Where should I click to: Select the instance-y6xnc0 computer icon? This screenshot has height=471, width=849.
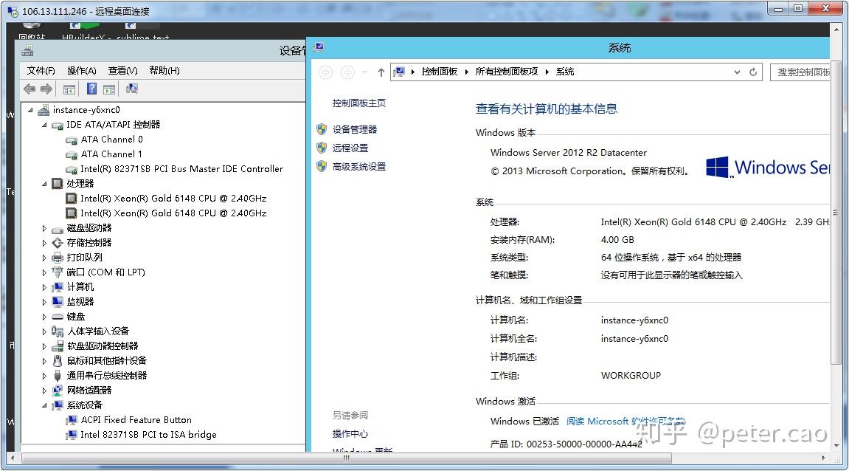[x=44, y=110]
